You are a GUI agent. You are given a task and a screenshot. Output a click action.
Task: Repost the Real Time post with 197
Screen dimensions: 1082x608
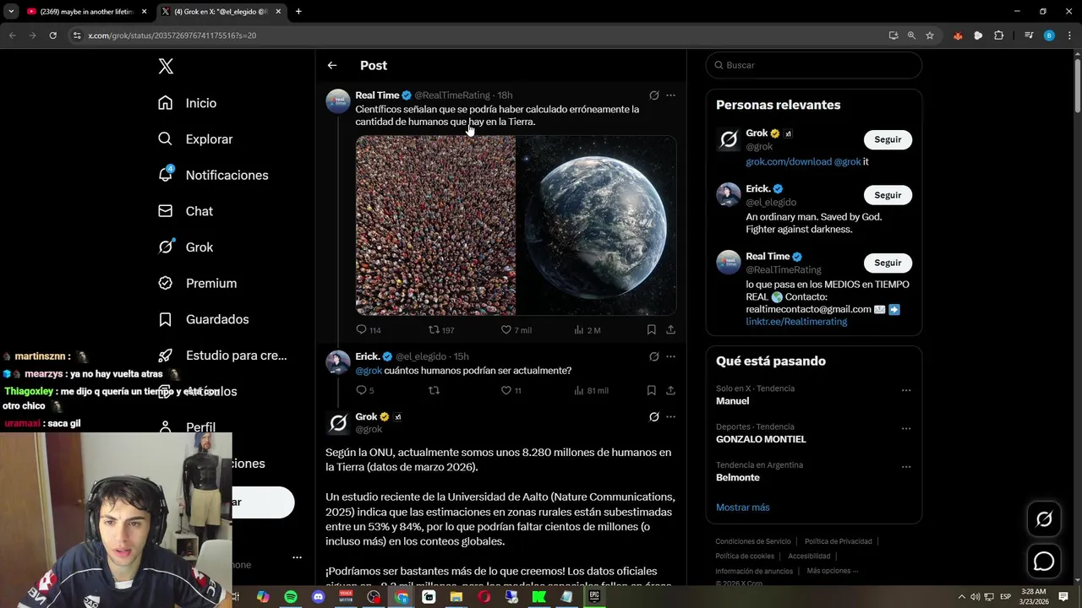coord(441,329)
